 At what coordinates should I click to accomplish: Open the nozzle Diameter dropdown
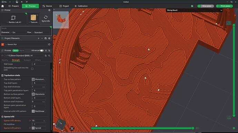pos(18,32)
